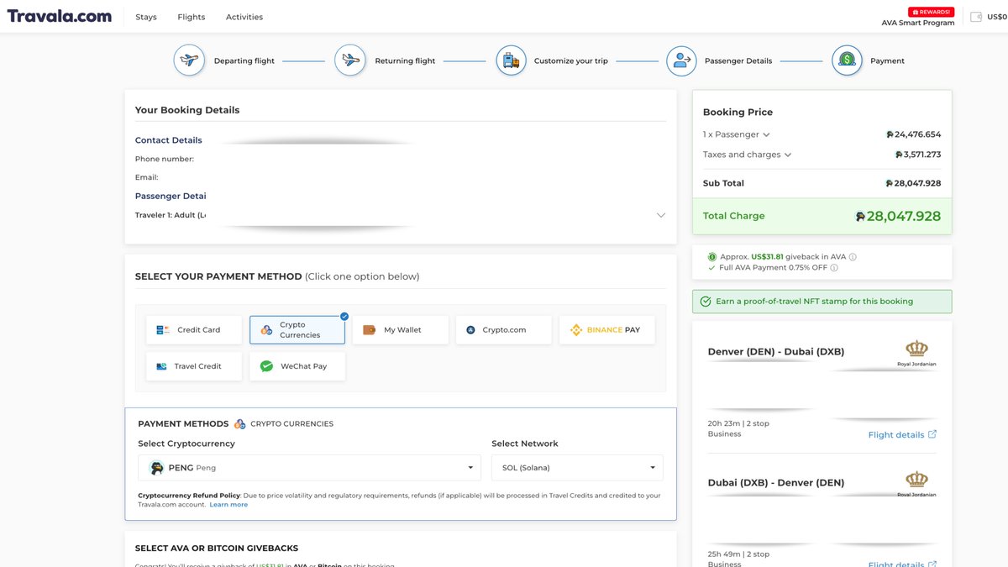This screenshot has width=1008, height=567.
Task: Open the Select Network SOL dropdown
Action: tap(577, 468)
